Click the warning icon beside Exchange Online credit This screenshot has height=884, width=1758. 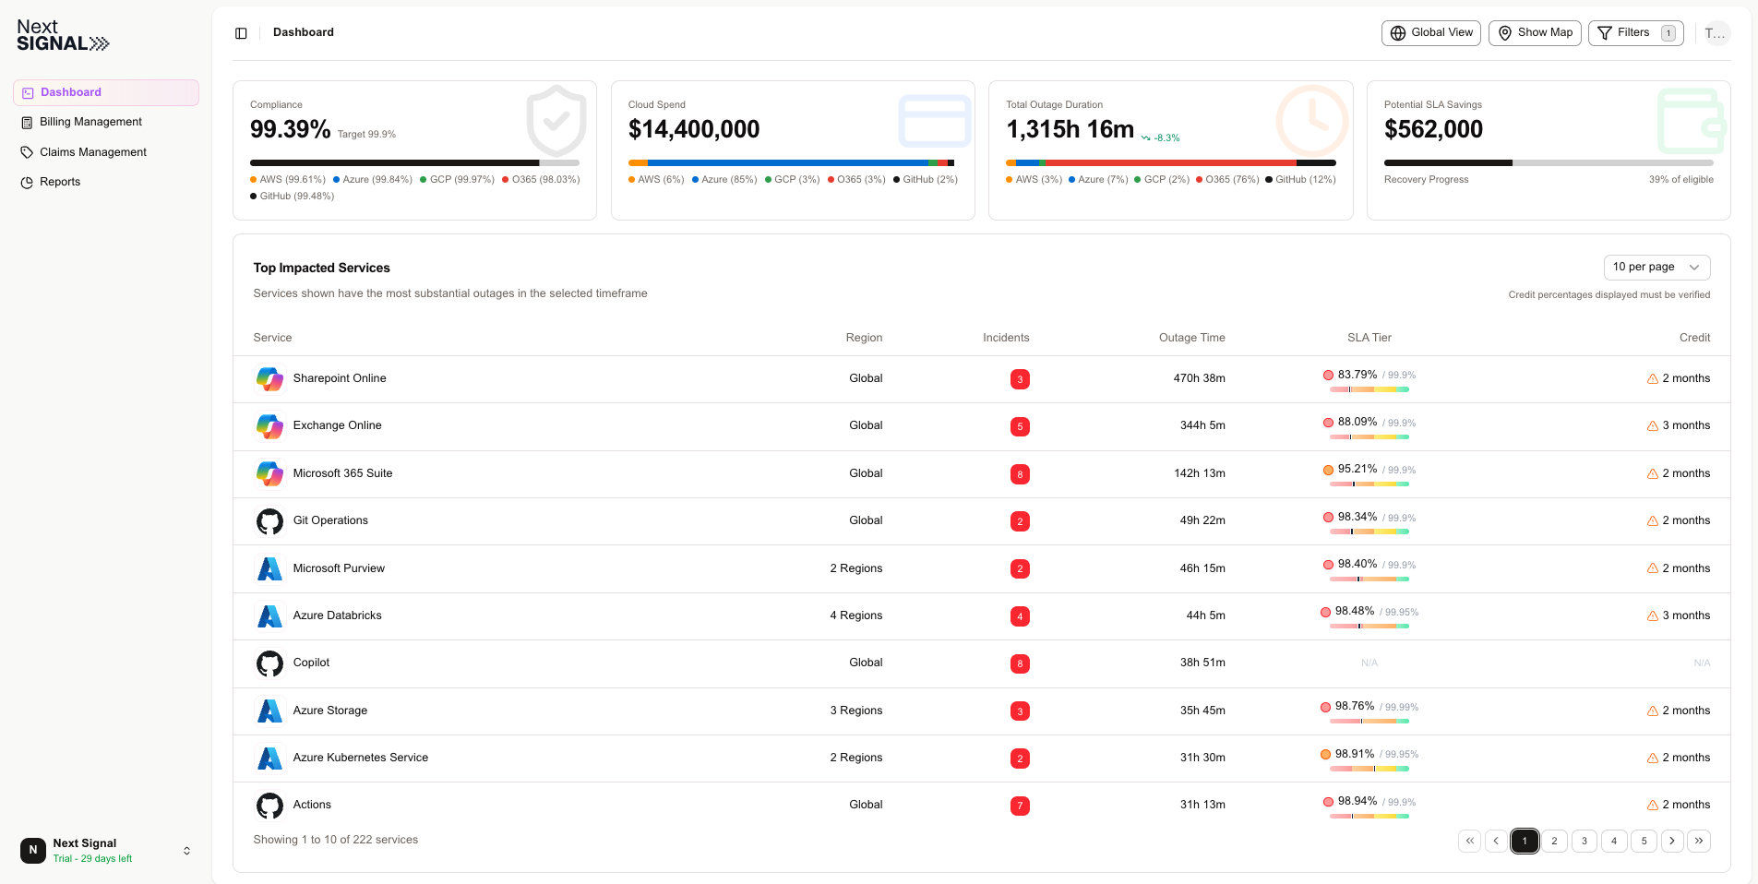pos(1652,426)
